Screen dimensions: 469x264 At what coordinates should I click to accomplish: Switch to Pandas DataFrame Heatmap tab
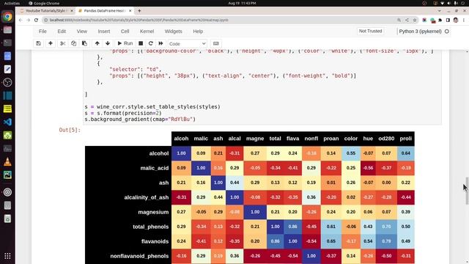tap(104, 11)
